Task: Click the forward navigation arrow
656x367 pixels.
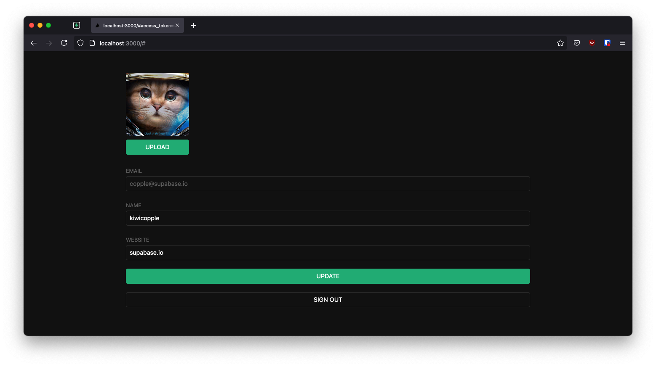Action: click(49, 43)
